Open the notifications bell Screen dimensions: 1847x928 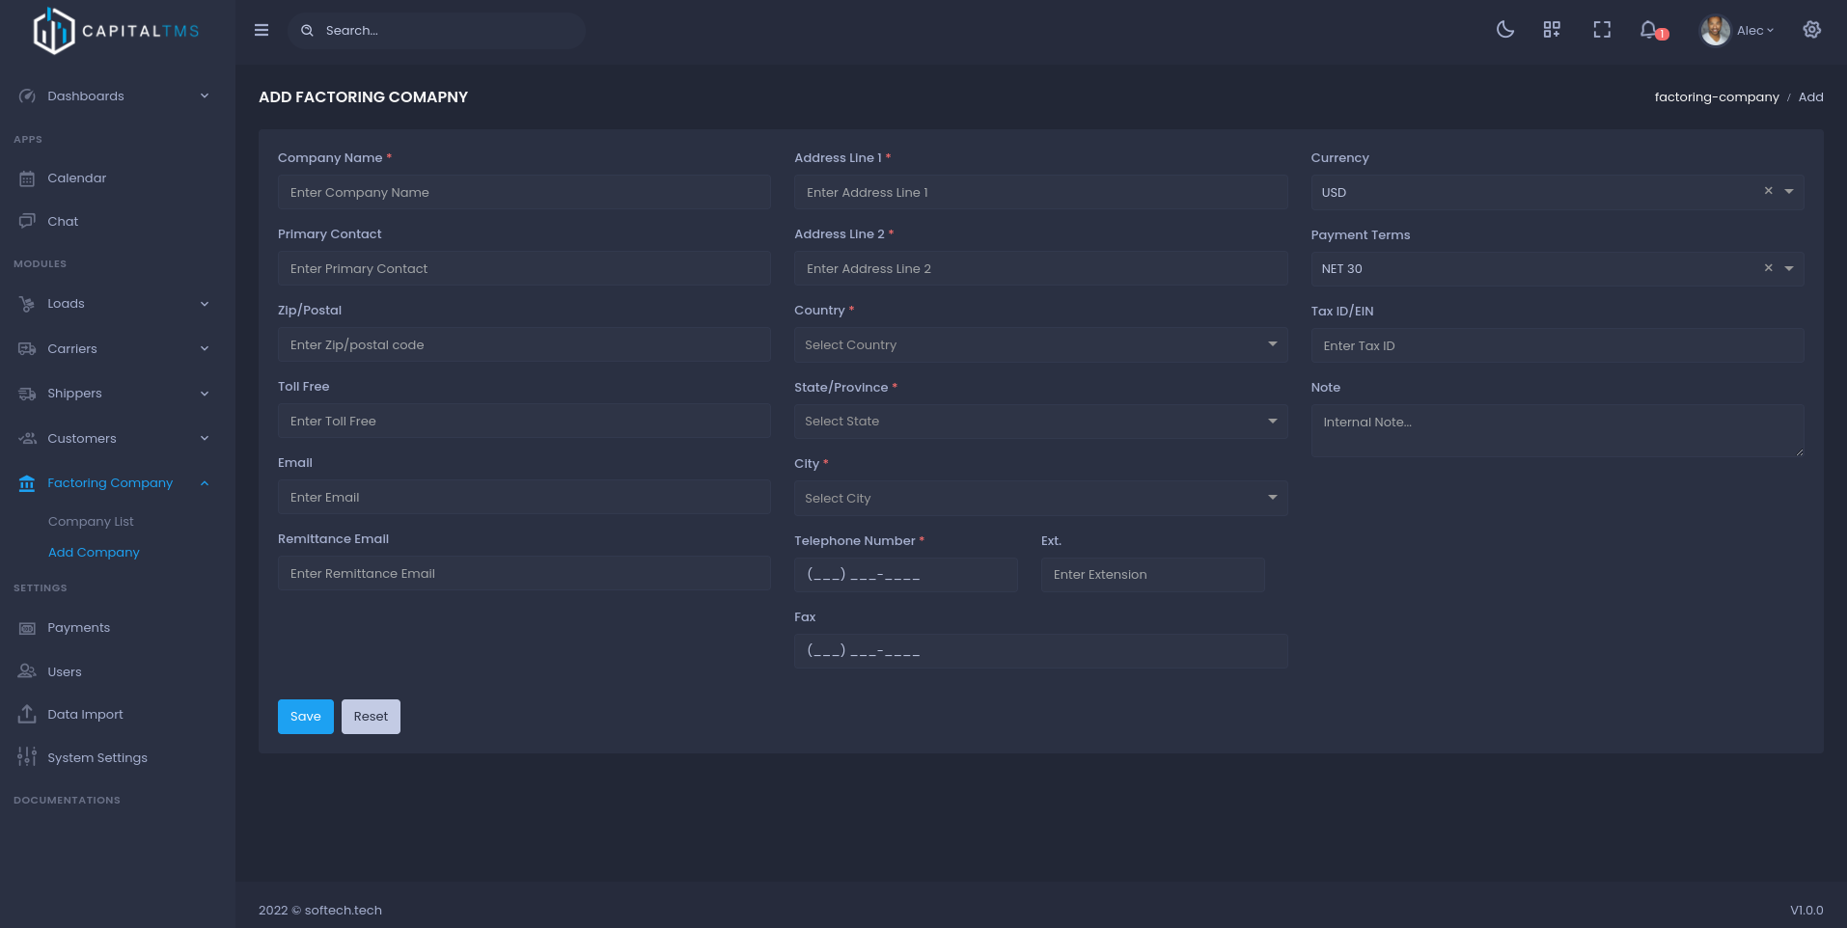point(1649,30)
